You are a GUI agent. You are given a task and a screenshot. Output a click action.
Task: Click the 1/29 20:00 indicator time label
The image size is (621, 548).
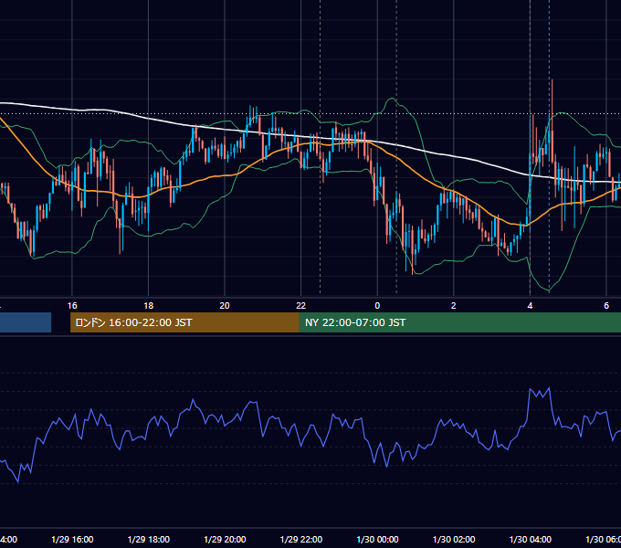pos(225,539)
